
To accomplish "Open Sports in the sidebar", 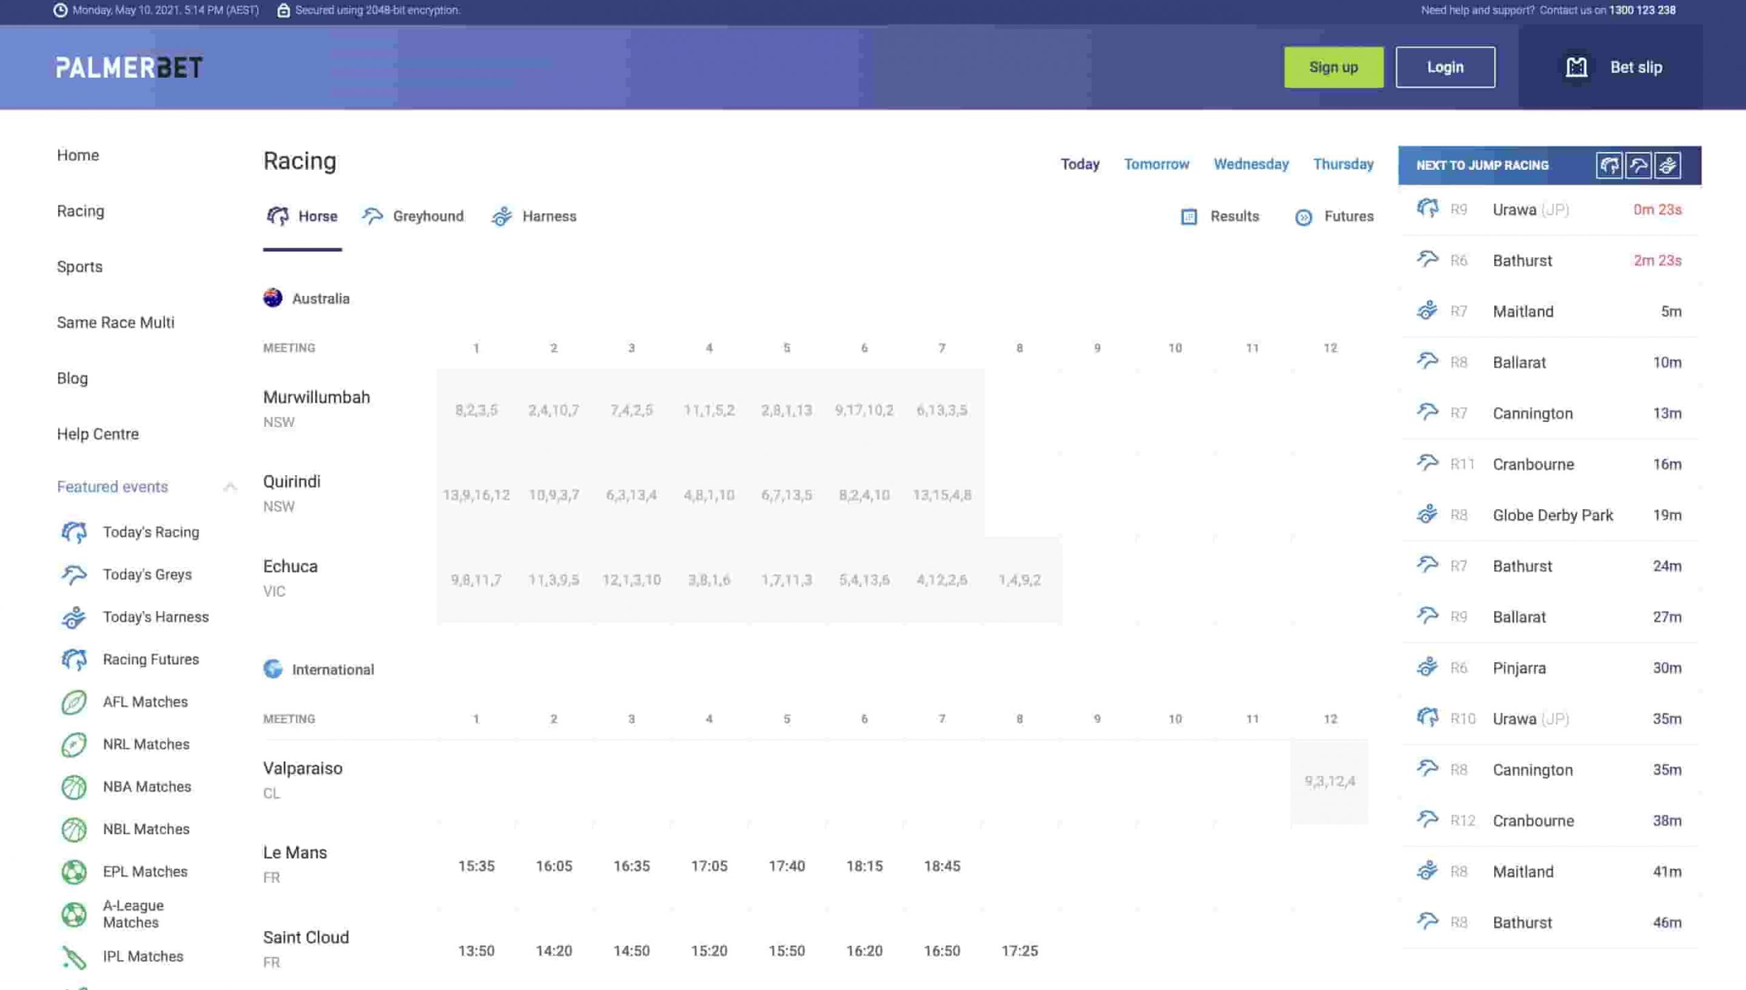I will coord(79,267).
